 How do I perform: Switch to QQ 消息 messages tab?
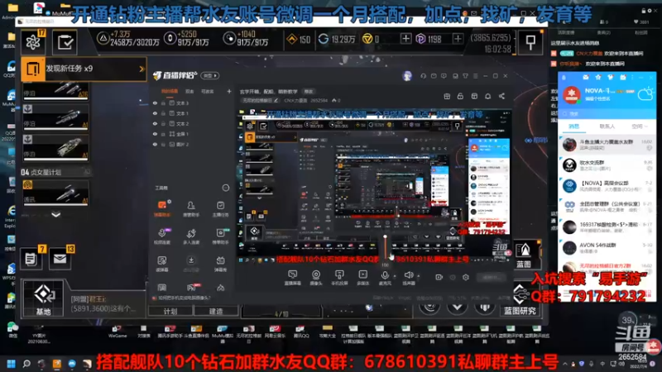pyautogui.click(x=573, y=126)
